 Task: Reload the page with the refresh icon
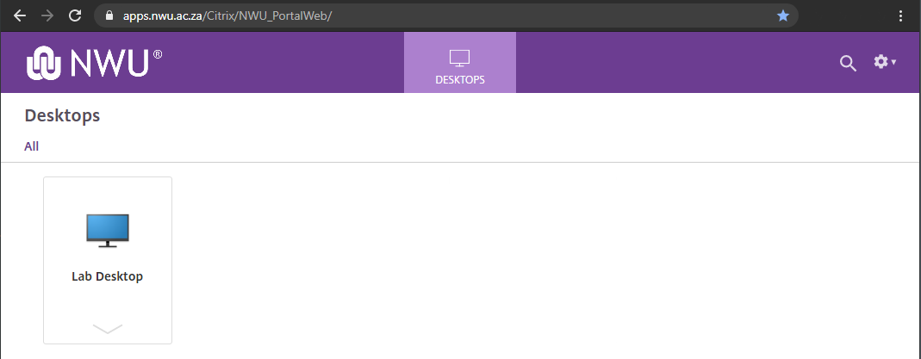75,15
